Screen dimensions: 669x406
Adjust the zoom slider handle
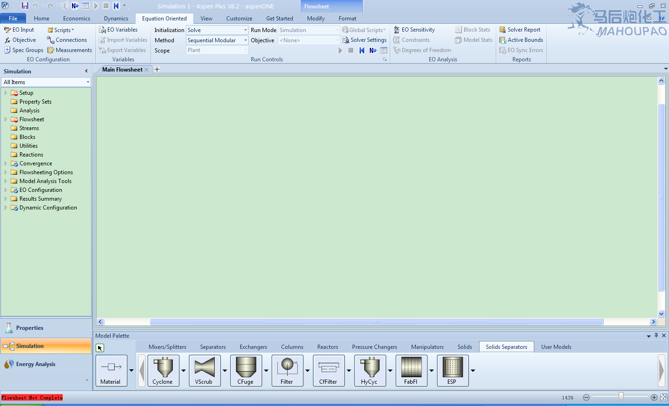pyautogui.click(x=621, y=396)
